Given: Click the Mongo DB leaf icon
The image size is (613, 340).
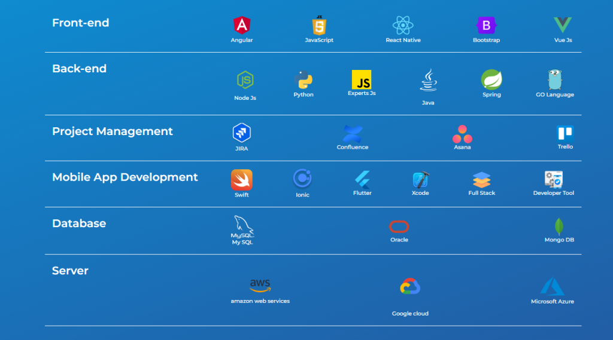Looking at the screenshot, I should click(x=559, y=226).
